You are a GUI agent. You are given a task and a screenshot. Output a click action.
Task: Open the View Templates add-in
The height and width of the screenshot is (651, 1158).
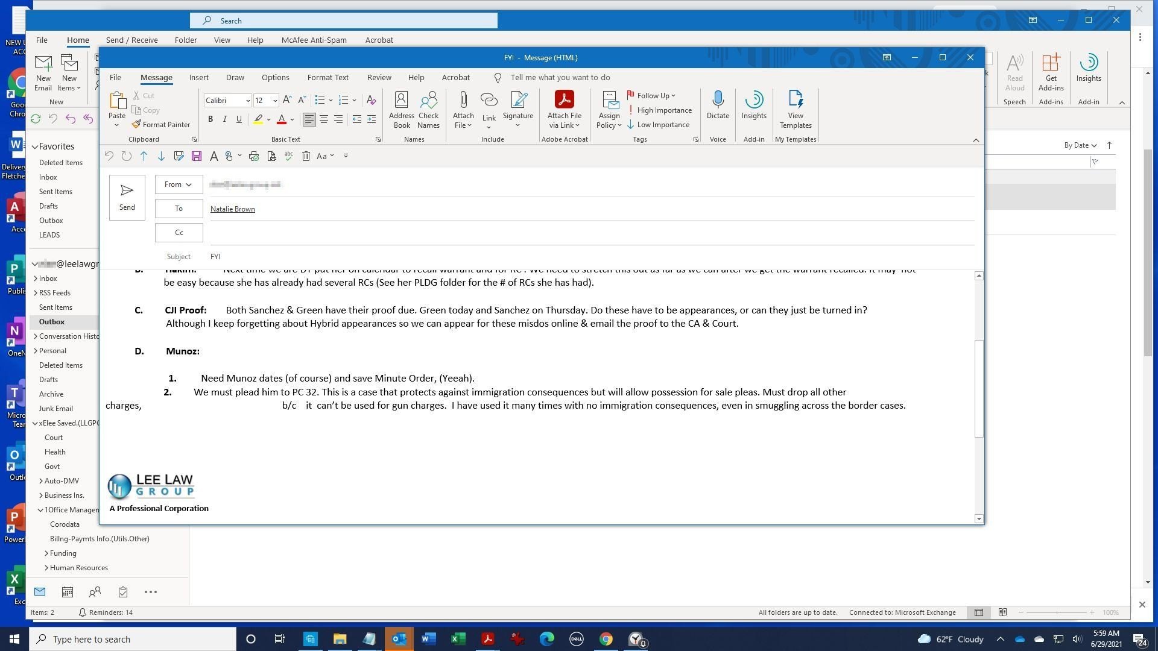(x=796, y=110)
